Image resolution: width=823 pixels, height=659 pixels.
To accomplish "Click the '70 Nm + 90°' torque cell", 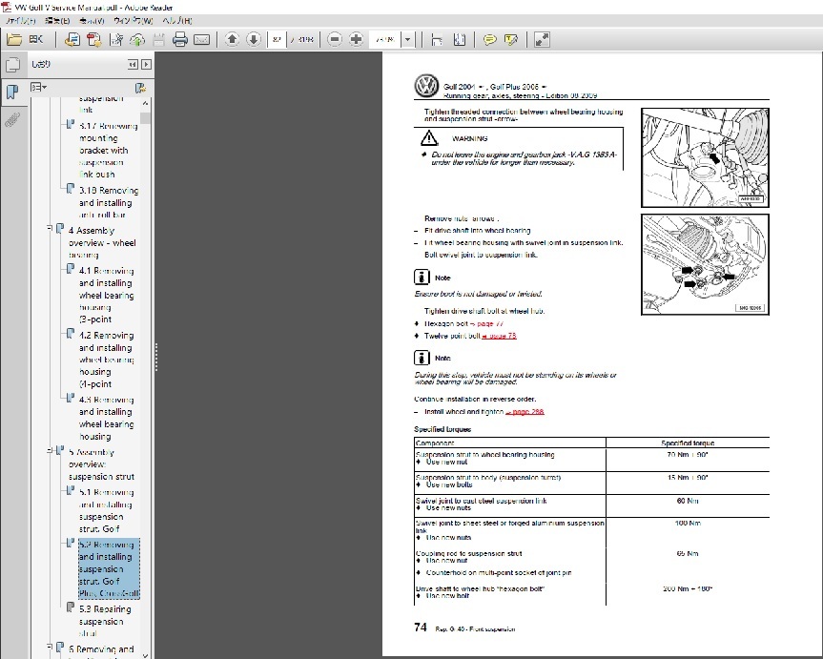I will (x=688, y=458).
